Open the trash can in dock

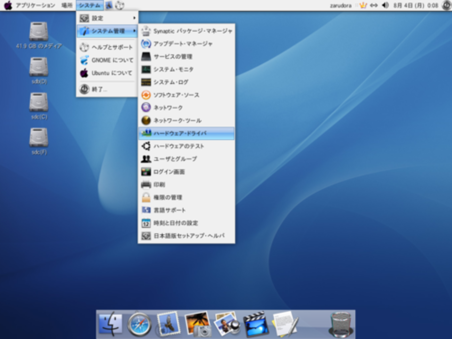[340, 324]
